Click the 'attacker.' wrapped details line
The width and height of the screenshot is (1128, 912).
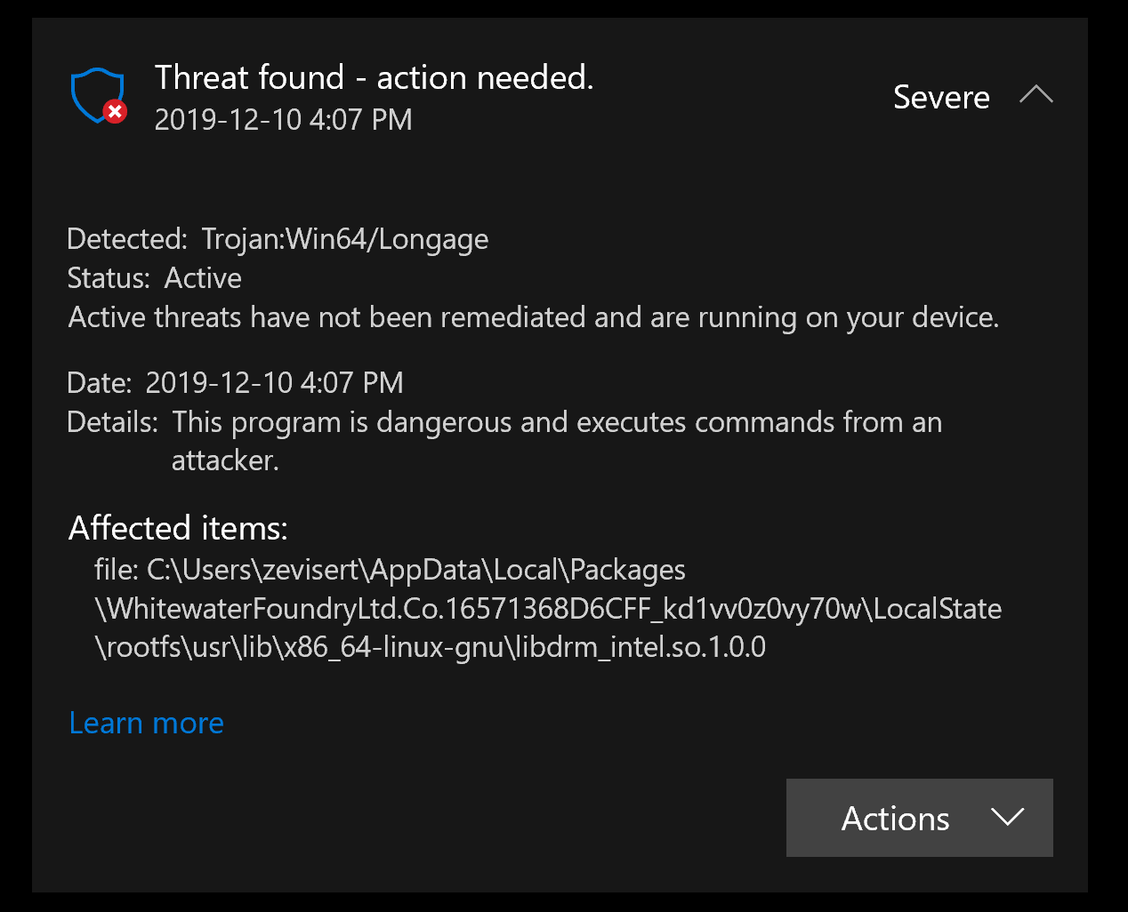click(225, 460)
